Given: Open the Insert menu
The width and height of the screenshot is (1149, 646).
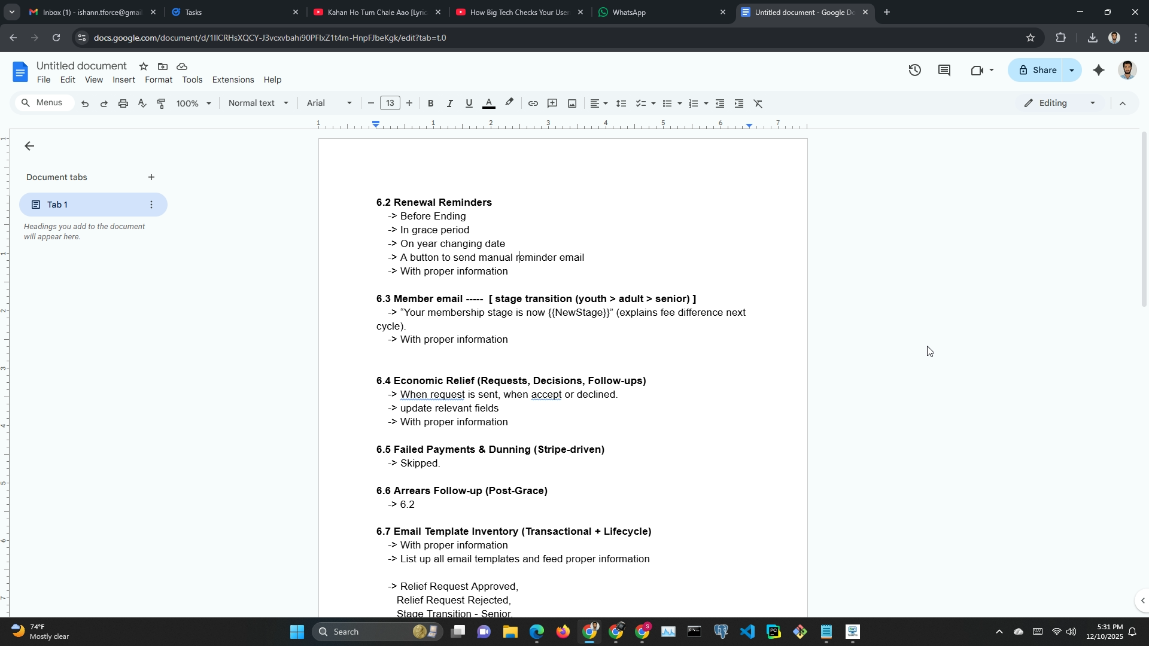Looking at the screenshot, I should point(123,80).
